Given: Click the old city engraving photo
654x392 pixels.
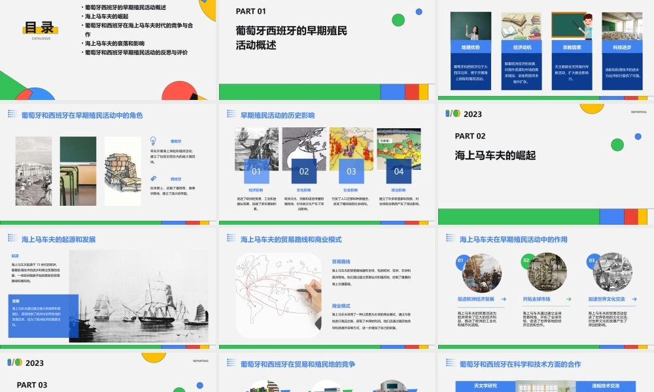Looking at the screenshot, I should point(33,171).
